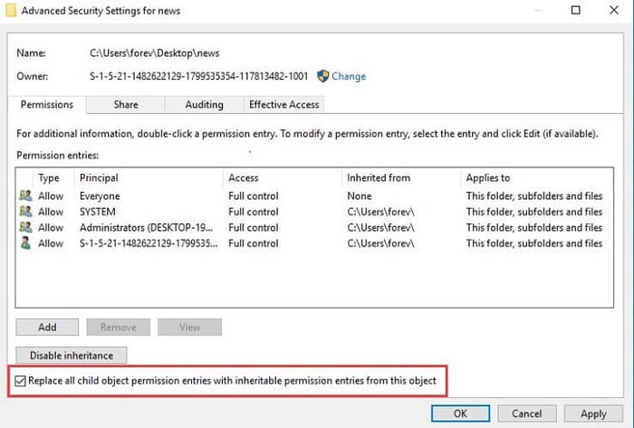This screenshot has height=428, width=634.
Task: Select the Administrators (DESKTOP-19... principal entry
Action: tap(146, 227)
